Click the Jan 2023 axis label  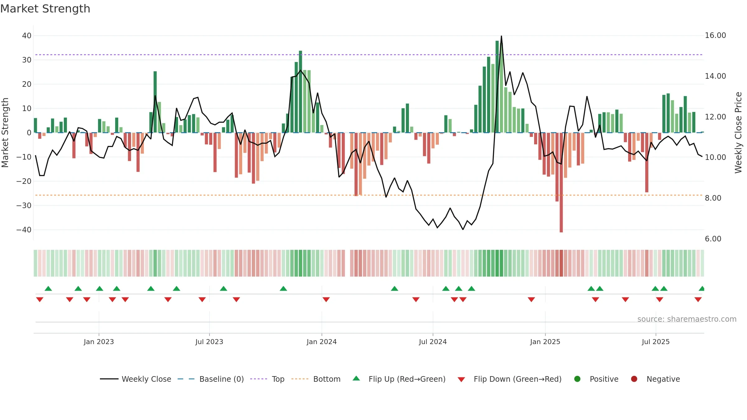tap(99, 342)
